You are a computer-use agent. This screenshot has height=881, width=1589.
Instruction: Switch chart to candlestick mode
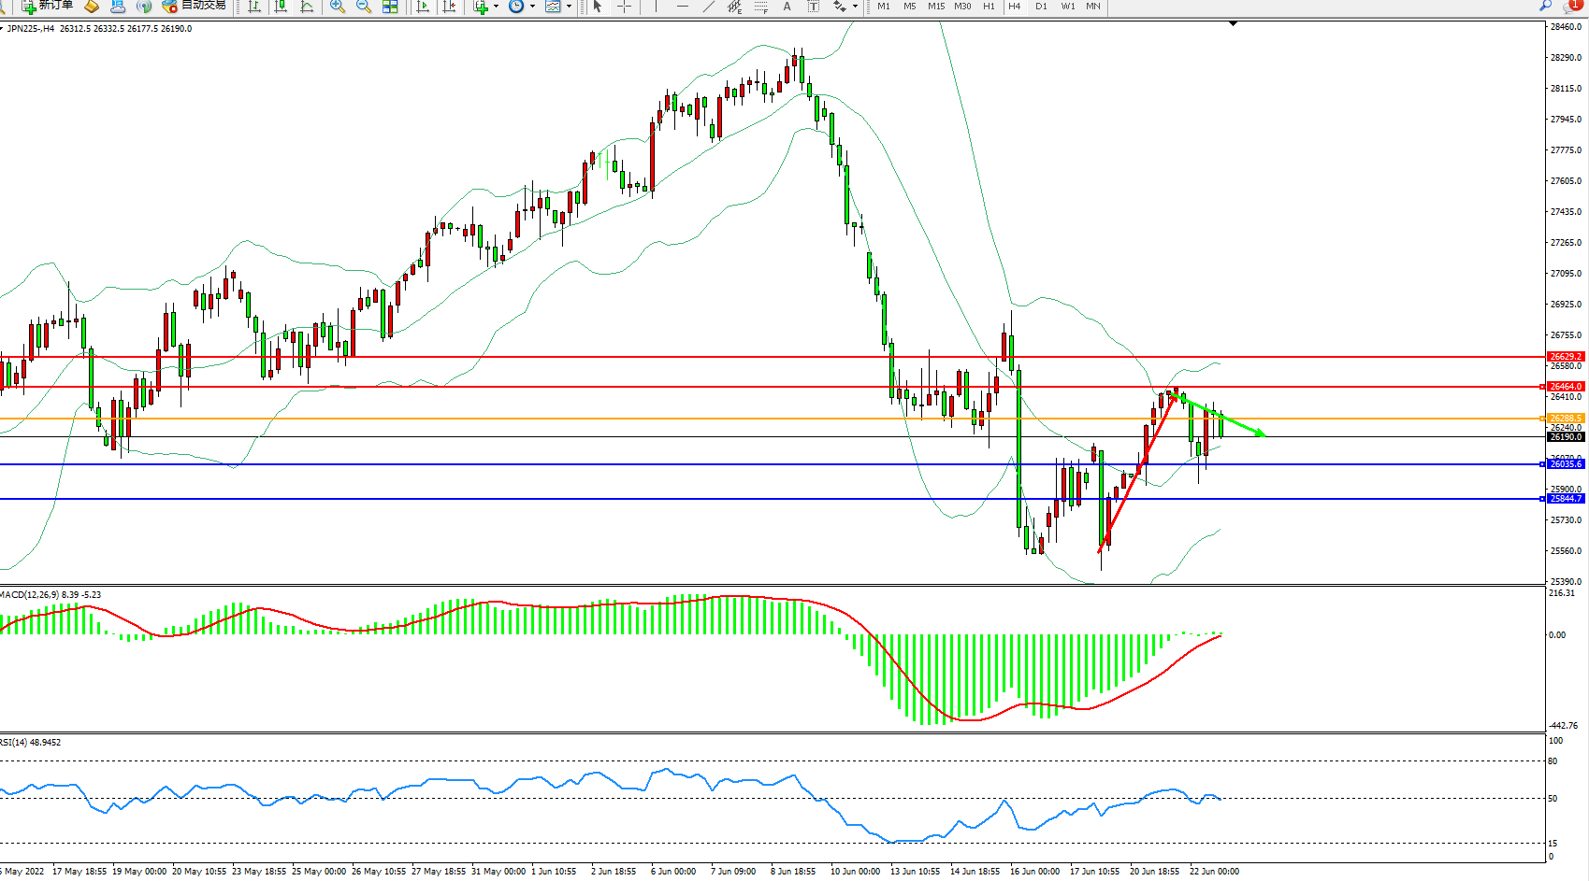280,7
